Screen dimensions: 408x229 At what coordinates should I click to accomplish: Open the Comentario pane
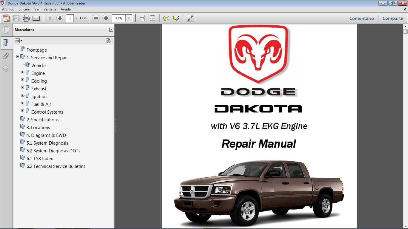[x=361, y=18]
